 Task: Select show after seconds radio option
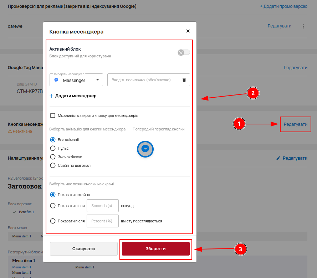[x=53, y=206]
